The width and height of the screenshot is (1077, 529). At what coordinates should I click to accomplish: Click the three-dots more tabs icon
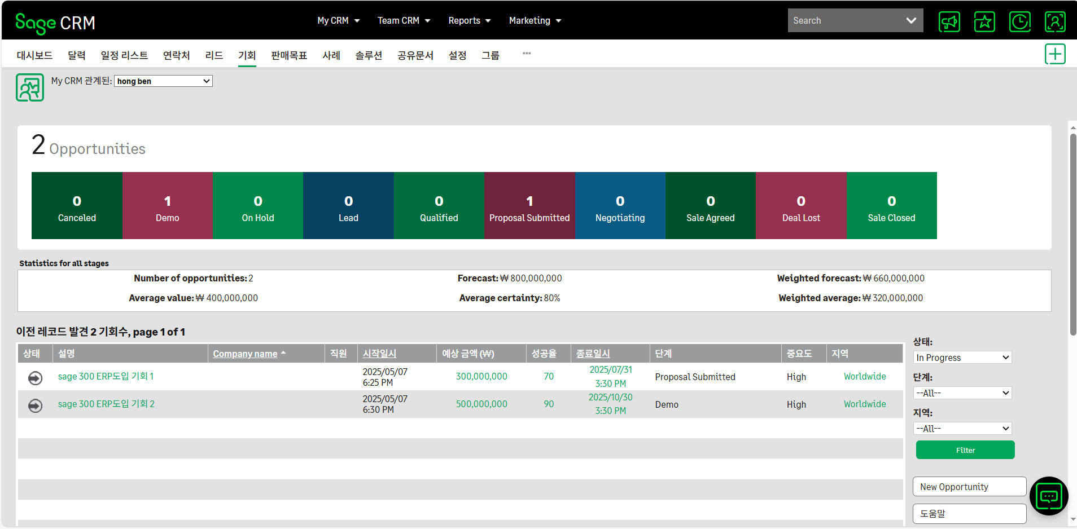527,54
